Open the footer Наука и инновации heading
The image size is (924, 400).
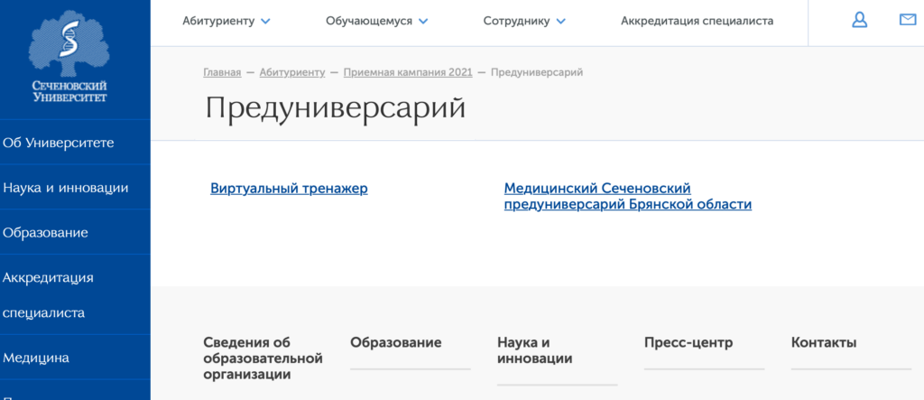534,350
